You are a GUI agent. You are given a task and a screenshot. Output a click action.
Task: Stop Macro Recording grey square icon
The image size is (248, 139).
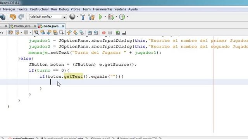pyautogui.click(x=110, y=32)
